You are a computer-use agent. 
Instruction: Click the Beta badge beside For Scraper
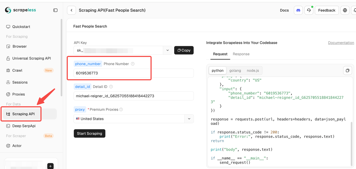[x=48, y=136]
